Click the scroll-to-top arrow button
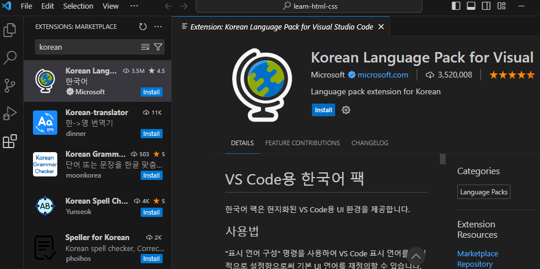The height and width of the screenshot is (269, 540). (x=416, y=256)
